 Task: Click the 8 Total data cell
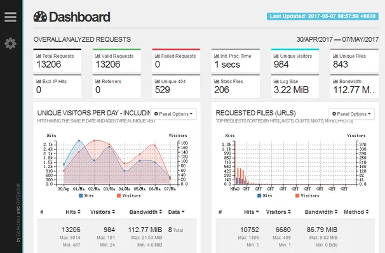click(x=175, y=230)
